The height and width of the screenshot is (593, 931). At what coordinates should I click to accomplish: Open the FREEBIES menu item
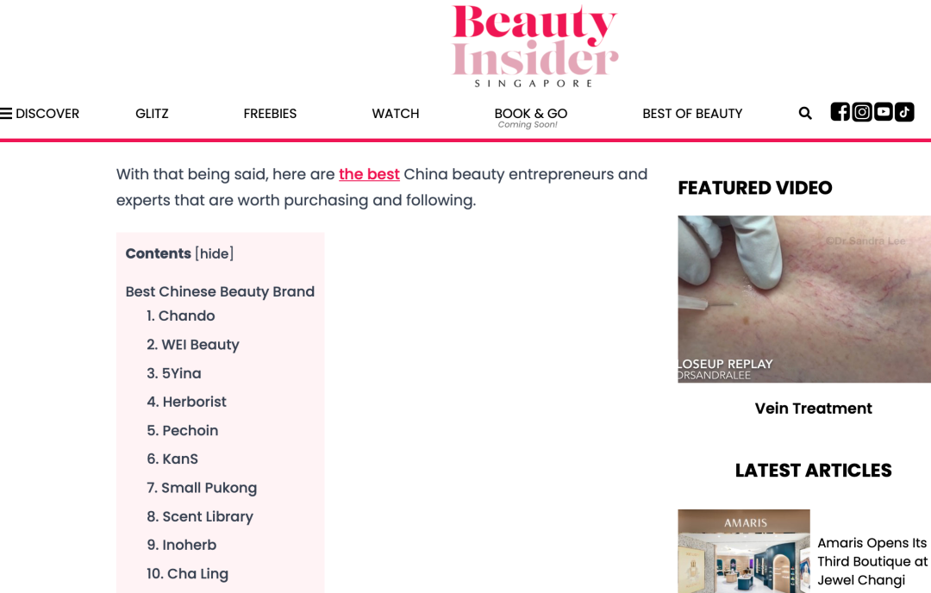coord(270,114)
